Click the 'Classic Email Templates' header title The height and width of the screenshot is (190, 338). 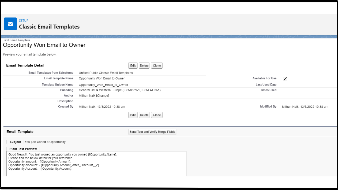[x=49, y=27]
